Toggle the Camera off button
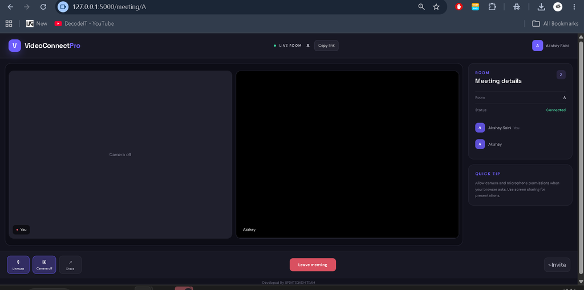 [x=44, y=265]
